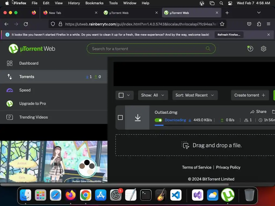The width and height of the screenshot is (275, 206).
Task: Open the Save to Pocket icon
Action: (x=249, y=24)
